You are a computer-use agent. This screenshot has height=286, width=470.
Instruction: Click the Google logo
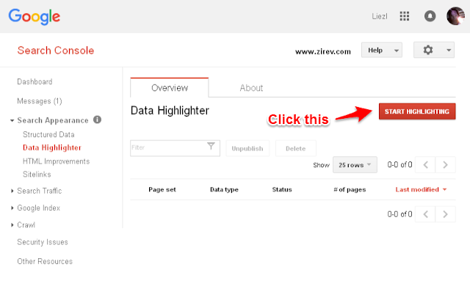pos(35,16)
